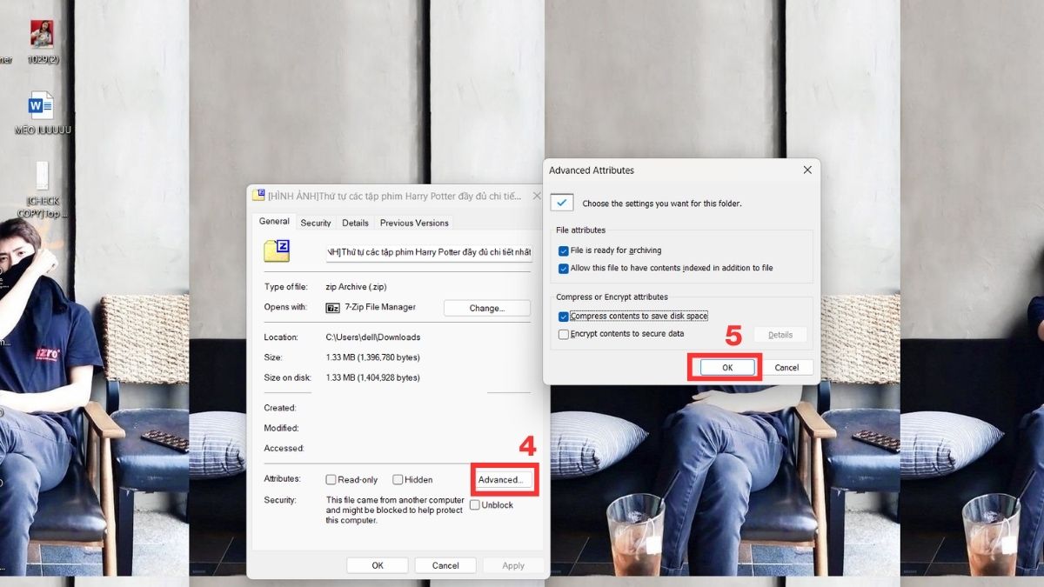Click the Properties title bar zip icon
This screenshot has height=587, width=1044.
[x=259, y=196]
